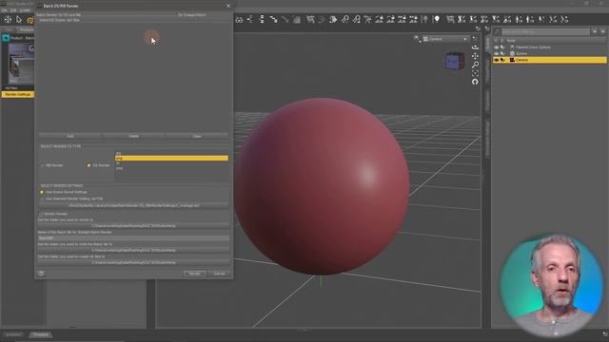Toggle selectable arrow for Sphere node
Viewport: 609px width, 342px height.
point(503,53)
